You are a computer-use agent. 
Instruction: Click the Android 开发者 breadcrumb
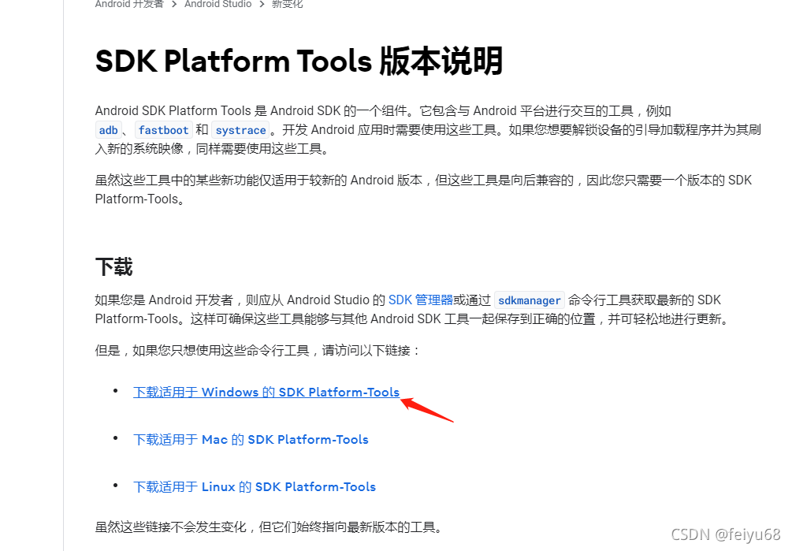(x=129, y=4)
